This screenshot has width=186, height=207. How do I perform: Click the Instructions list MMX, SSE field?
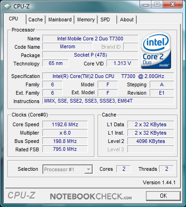(x=108, y=101)
